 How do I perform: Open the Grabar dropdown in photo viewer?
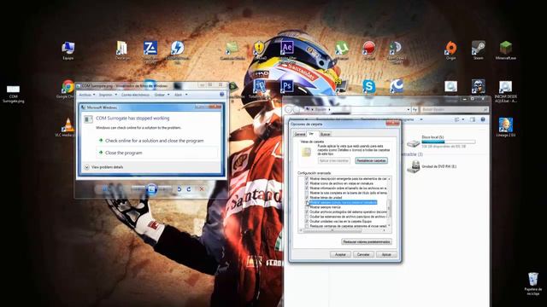[x=162, y=95]
